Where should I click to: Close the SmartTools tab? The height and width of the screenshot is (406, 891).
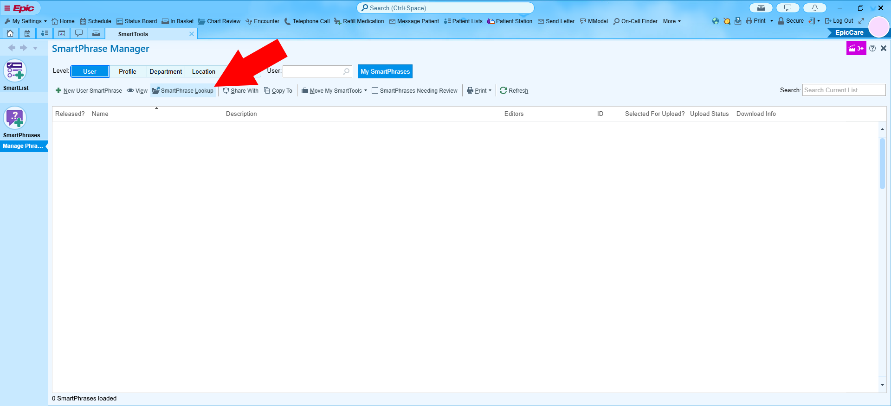[192, 34]
